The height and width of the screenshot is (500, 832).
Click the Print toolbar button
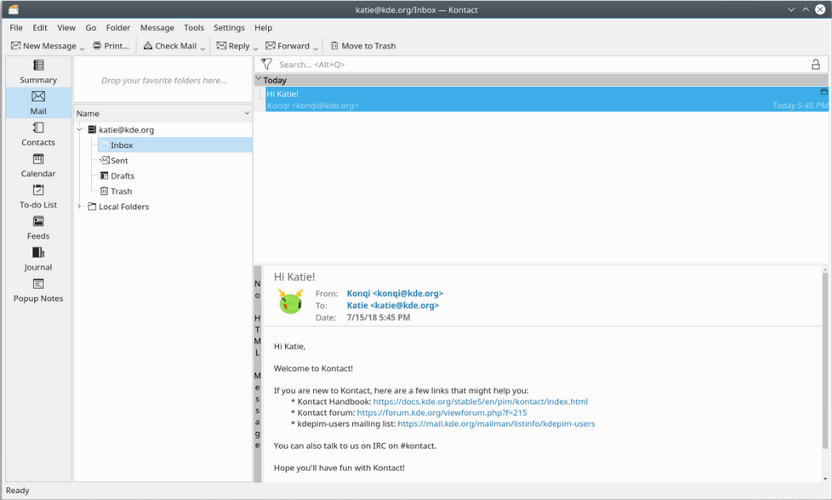[x=111, y=46]
